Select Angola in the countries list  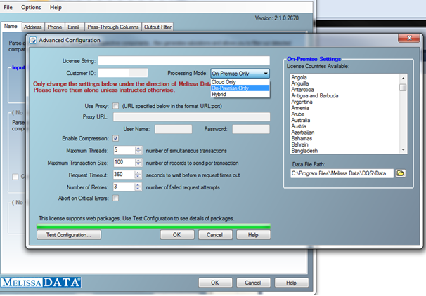click(x=299, y=78)
